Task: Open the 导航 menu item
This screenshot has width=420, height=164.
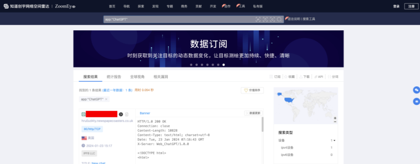Action: (127, 7)
